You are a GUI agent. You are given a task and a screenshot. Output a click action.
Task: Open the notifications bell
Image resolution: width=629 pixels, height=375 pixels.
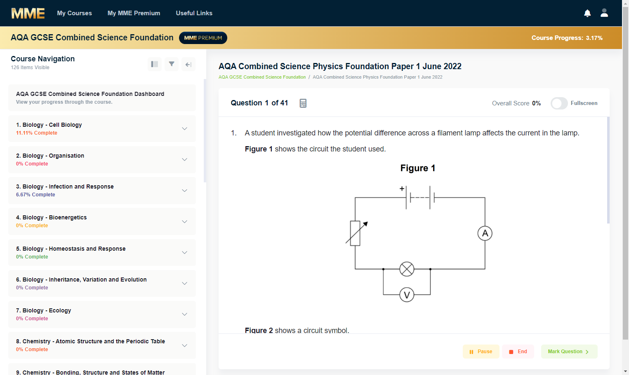coord(587,13)
